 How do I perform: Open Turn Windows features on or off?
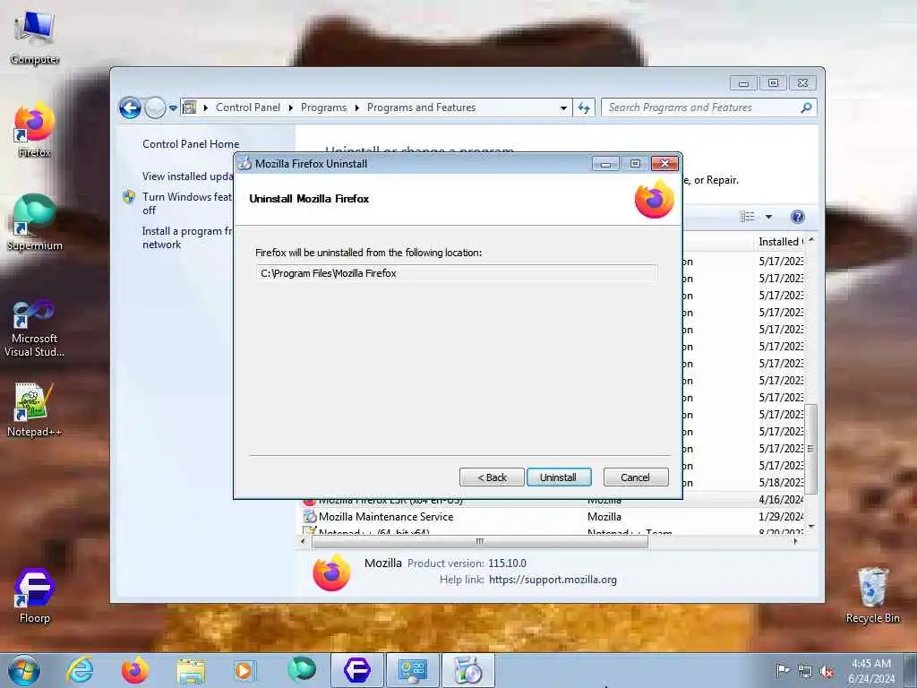[x=187, y=203]
